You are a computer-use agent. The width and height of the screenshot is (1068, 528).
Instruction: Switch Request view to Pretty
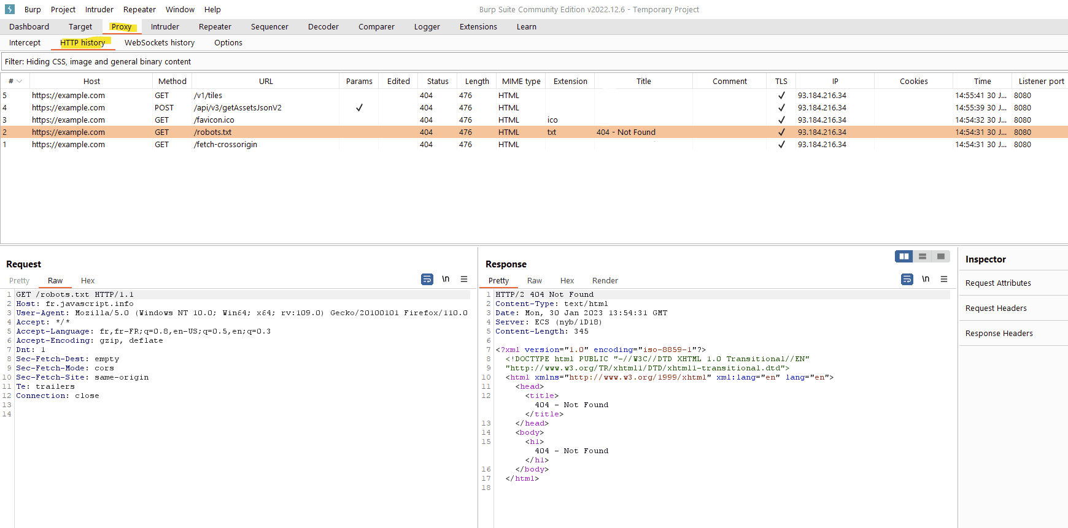[19, 281]
